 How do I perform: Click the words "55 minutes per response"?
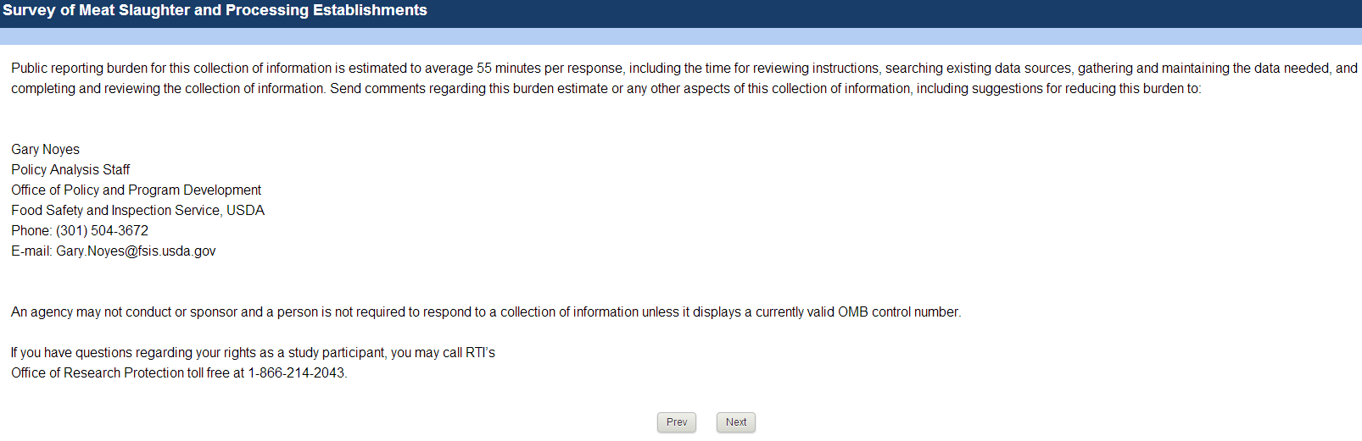click(x=550, y=69)
